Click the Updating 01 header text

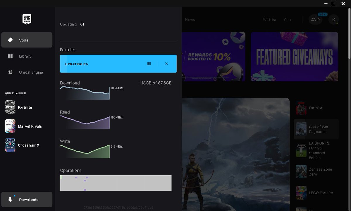(72, 24)
